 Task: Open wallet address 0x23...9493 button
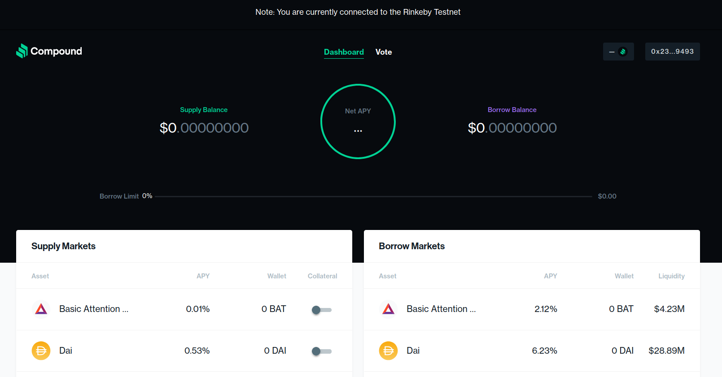coord(672,52)
